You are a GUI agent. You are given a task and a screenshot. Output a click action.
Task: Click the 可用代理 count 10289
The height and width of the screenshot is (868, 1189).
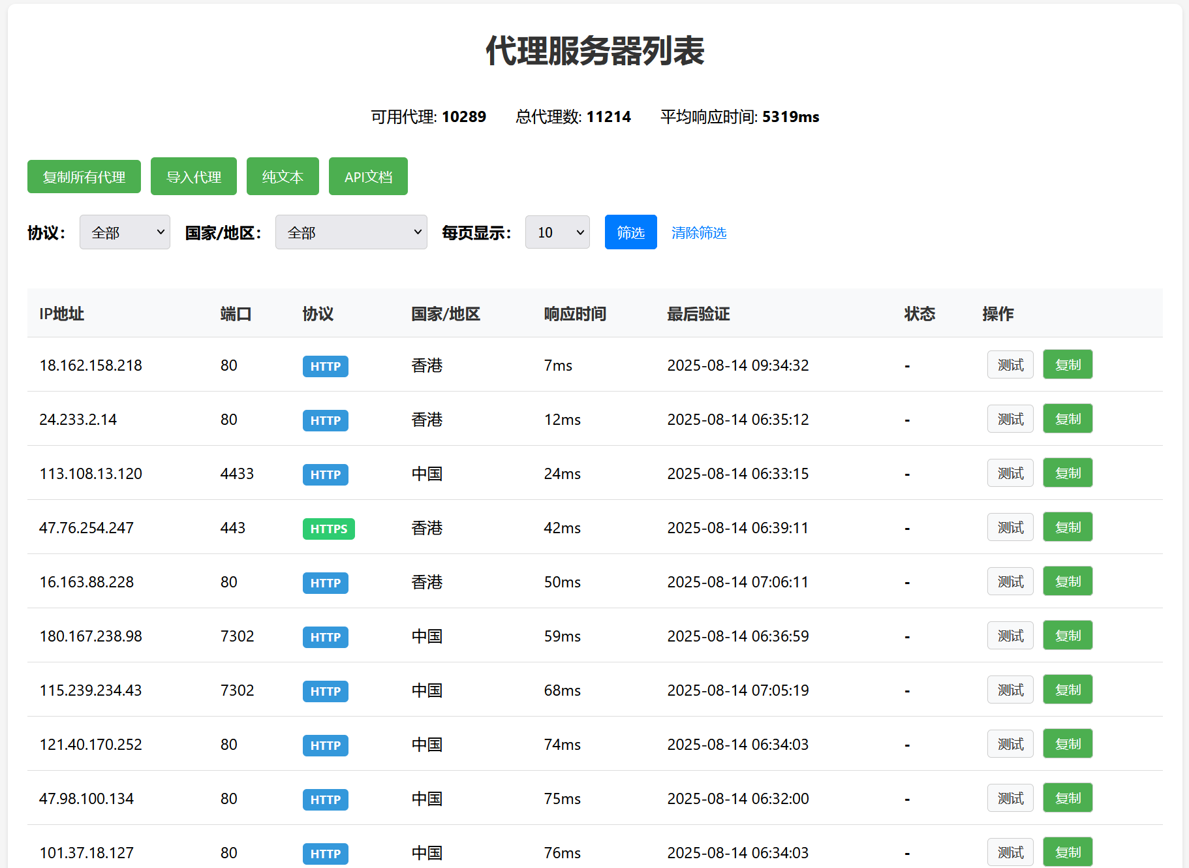(464, 117)
